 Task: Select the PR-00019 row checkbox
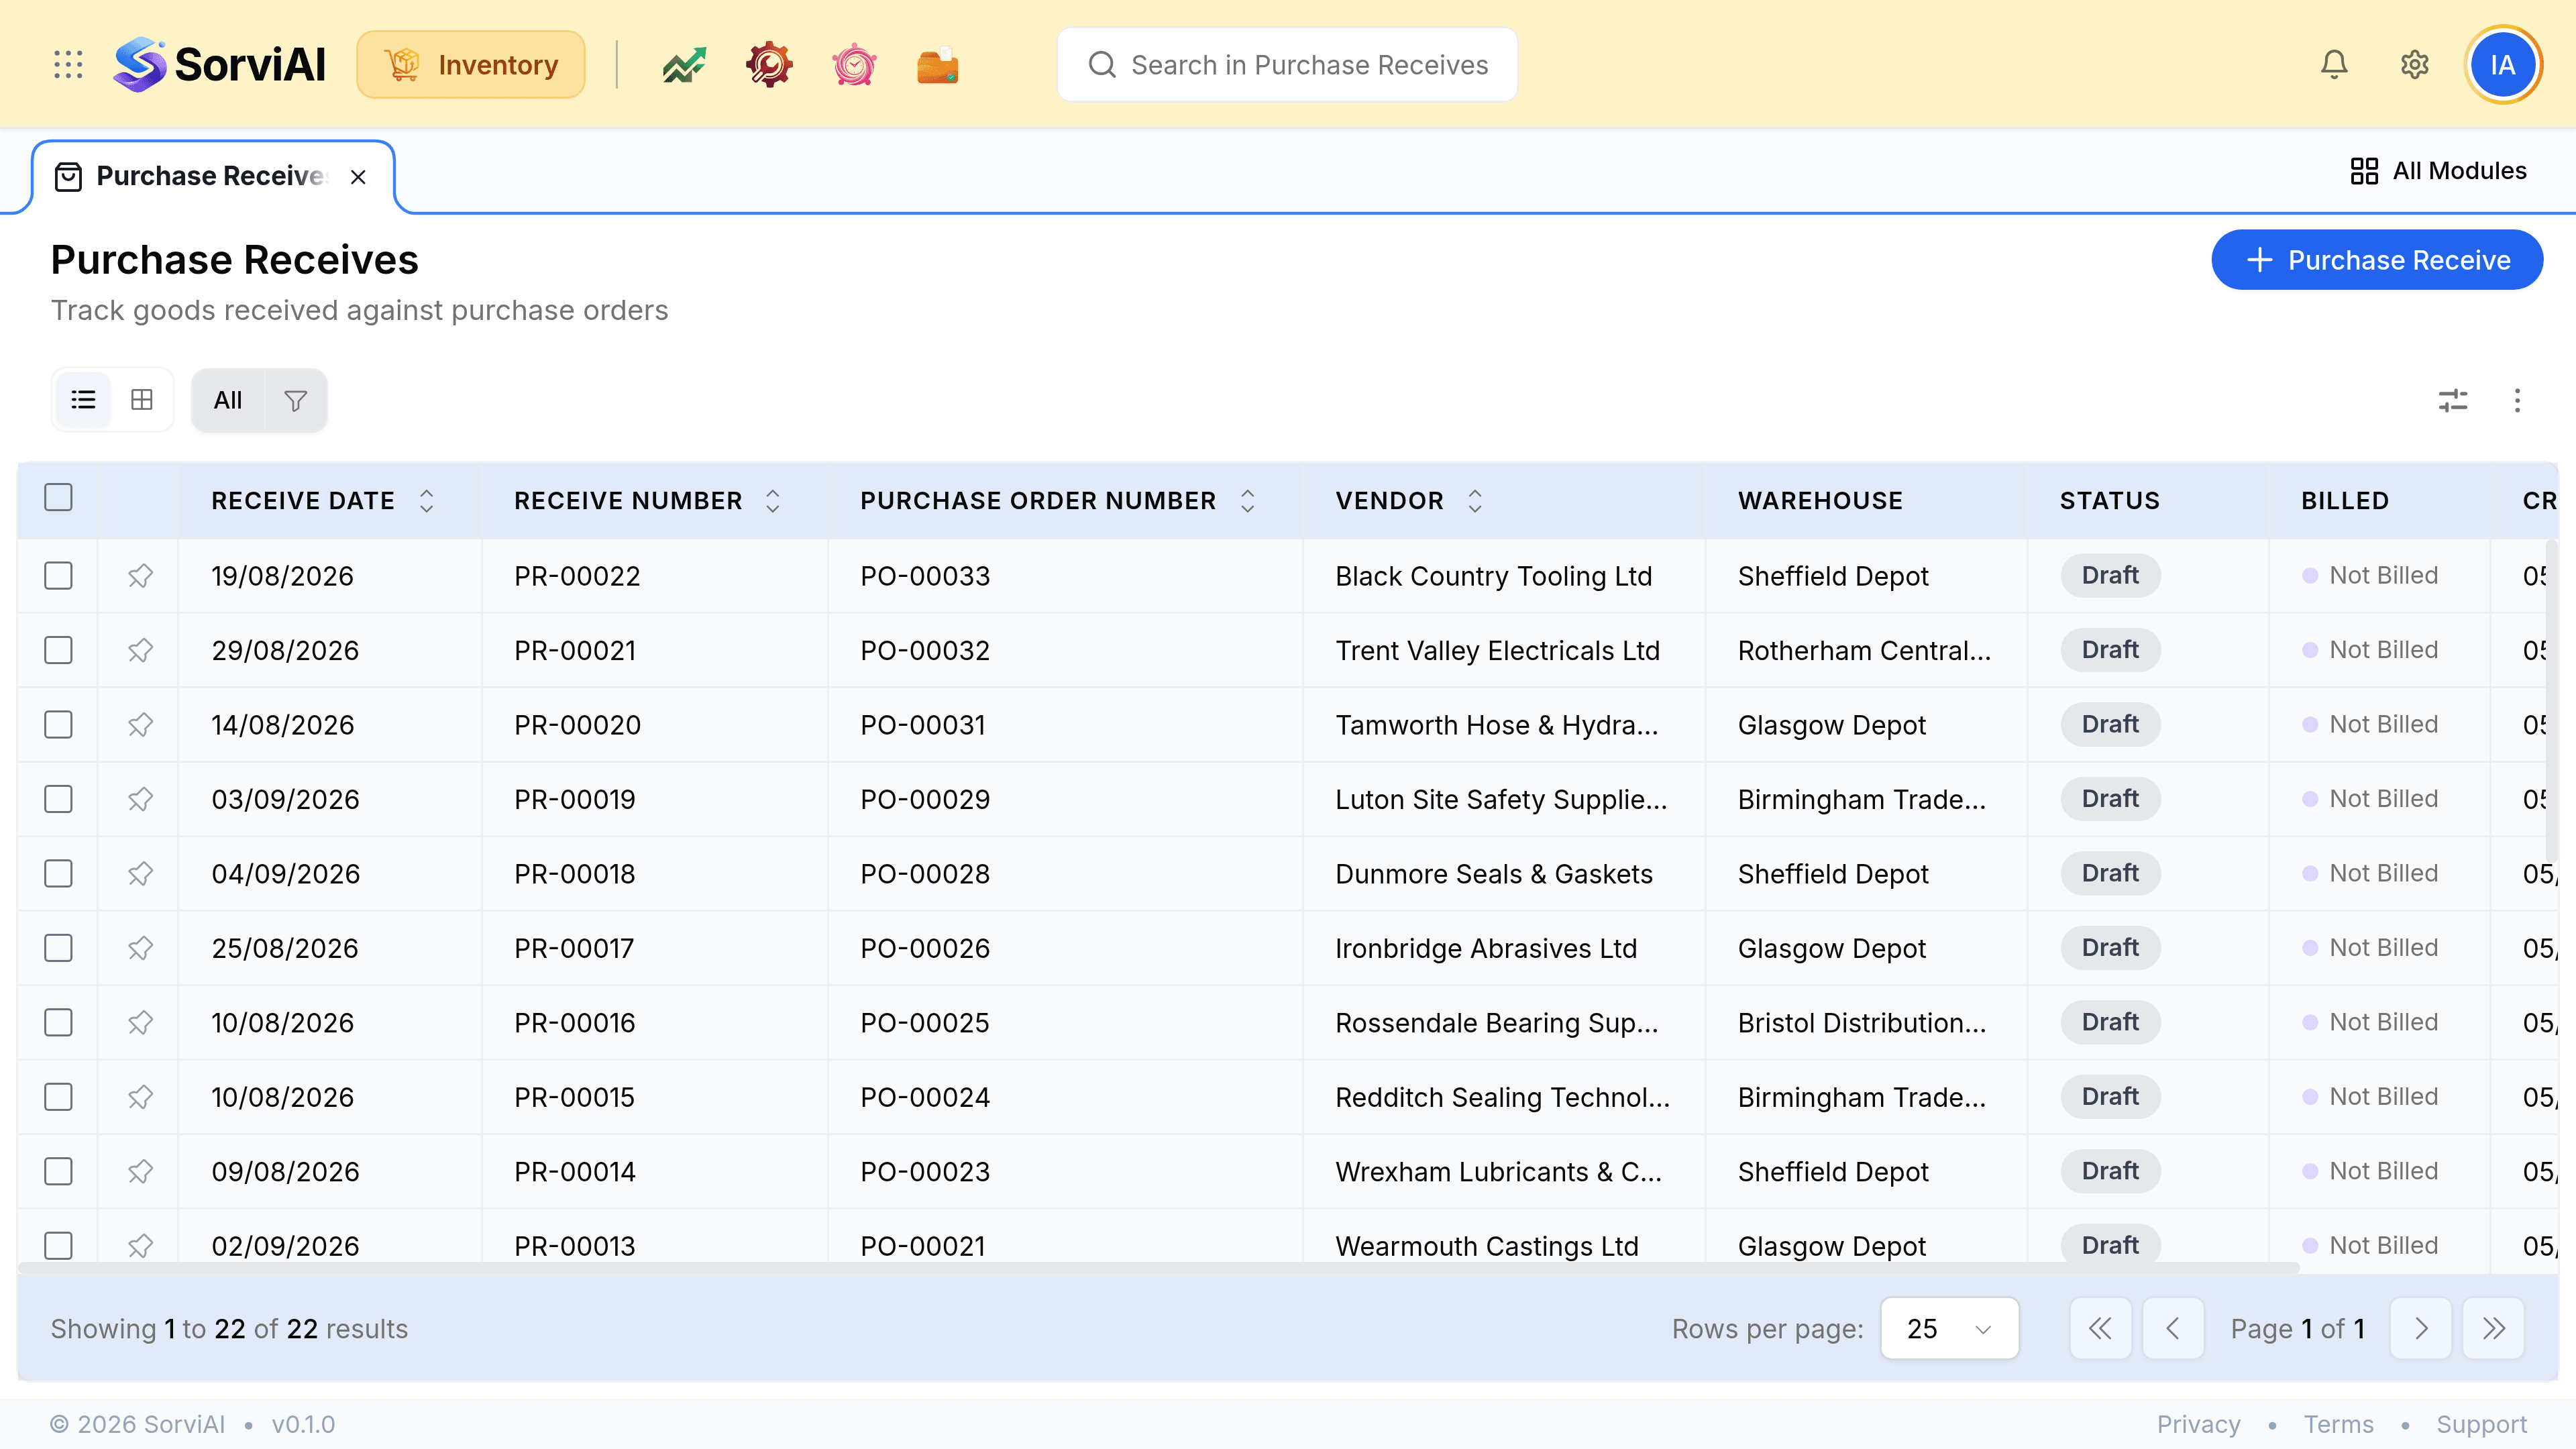(x=59, y=799)
